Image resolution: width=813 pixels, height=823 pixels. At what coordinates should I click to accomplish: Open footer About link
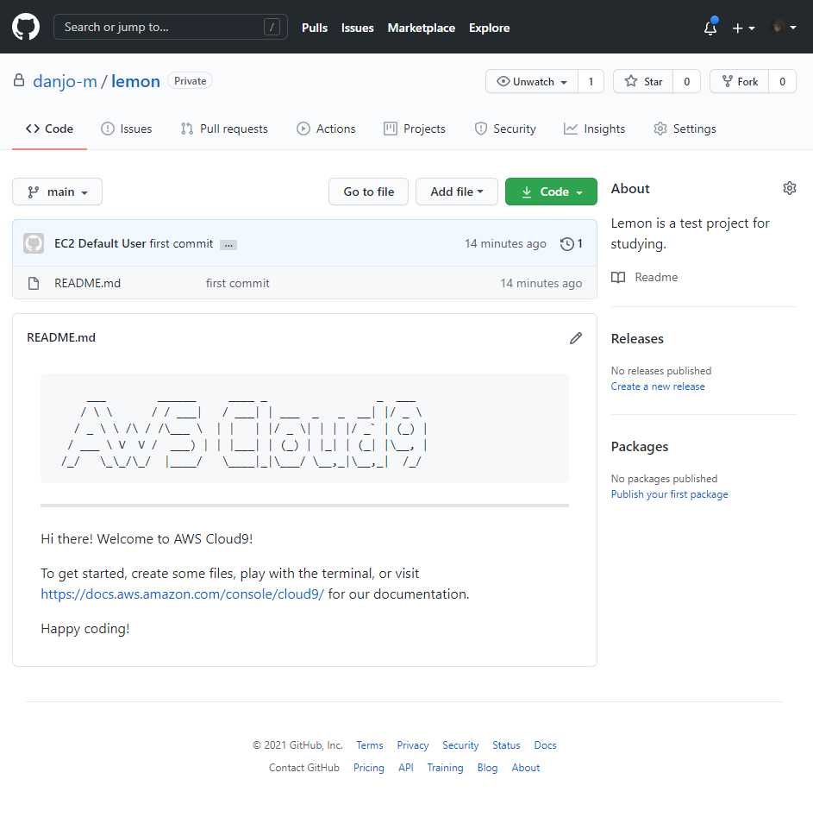click(526, 768)
